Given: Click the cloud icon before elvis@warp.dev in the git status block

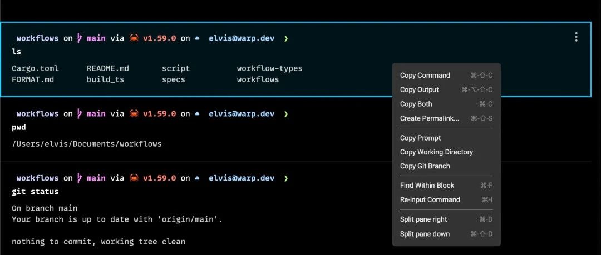Looking at the screenshot, I should 197,178.
